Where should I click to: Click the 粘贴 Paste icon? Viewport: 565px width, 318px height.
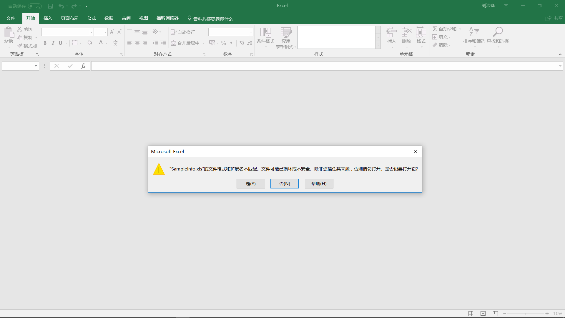(x=9, y=32)
